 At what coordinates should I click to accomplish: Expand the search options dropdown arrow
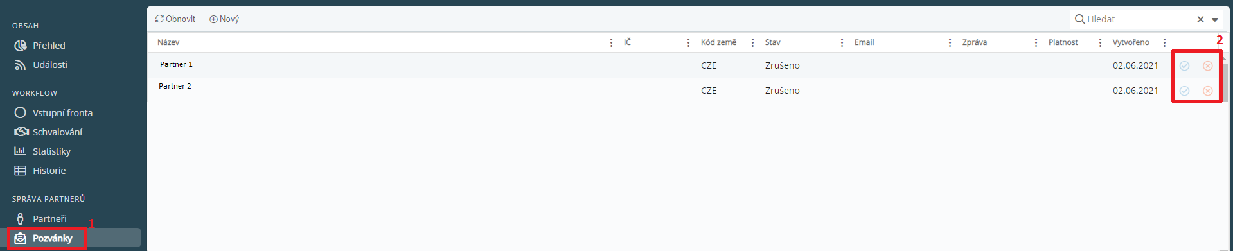(x=1215, y=19)
